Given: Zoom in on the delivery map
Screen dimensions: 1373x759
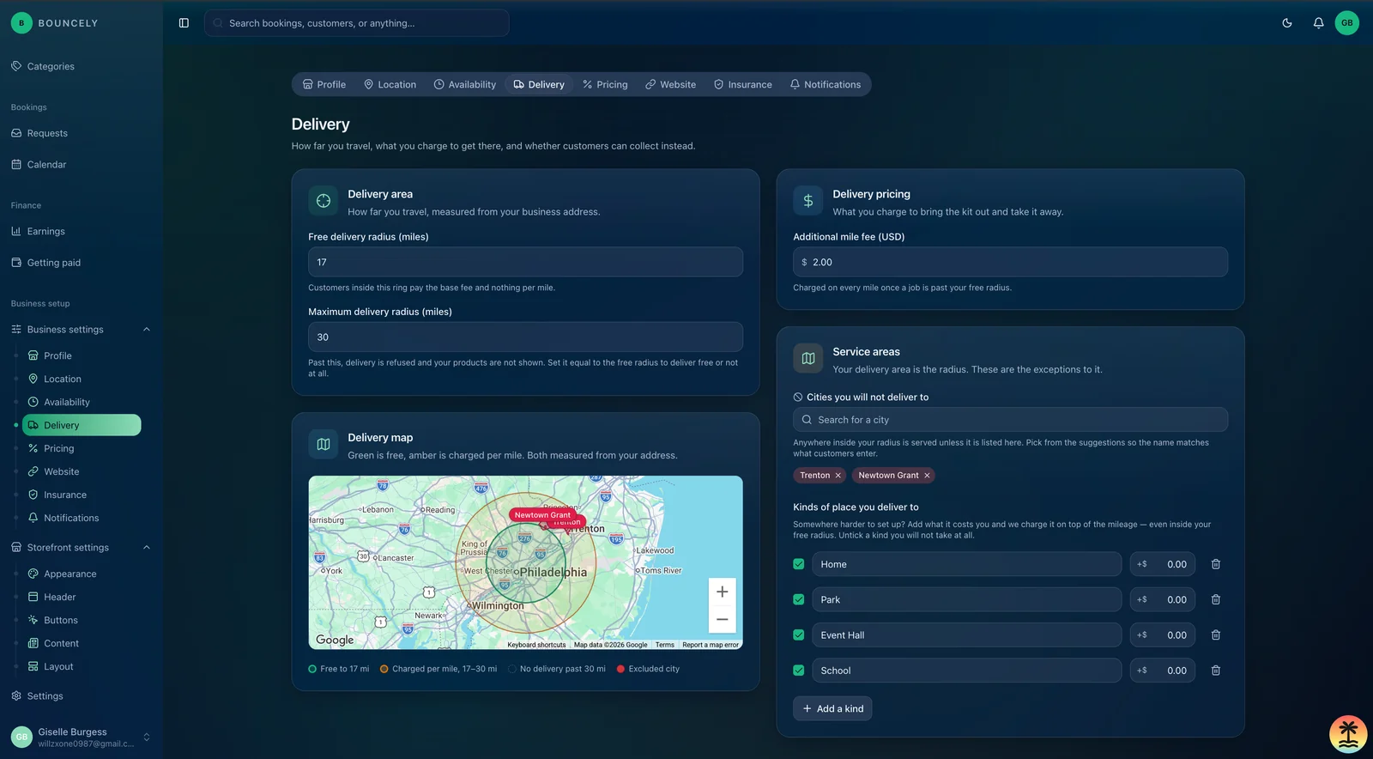Looking at the screenshot, I should (722, 592).
